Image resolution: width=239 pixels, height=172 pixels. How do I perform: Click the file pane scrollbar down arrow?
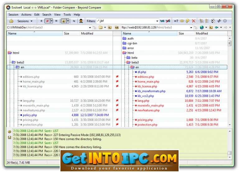(230, 125)
